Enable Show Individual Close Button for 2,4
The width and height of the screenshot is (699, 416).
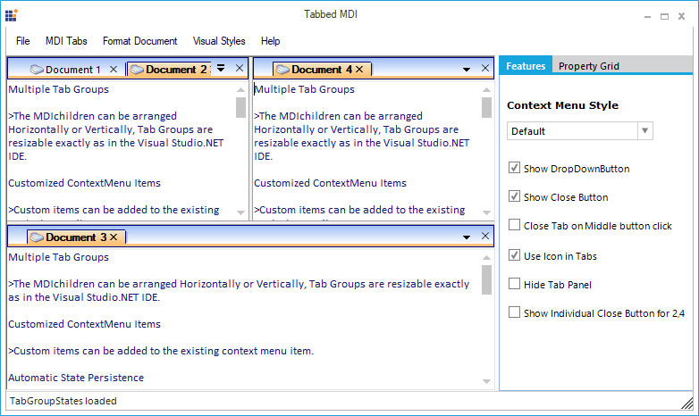click(515, 312)
